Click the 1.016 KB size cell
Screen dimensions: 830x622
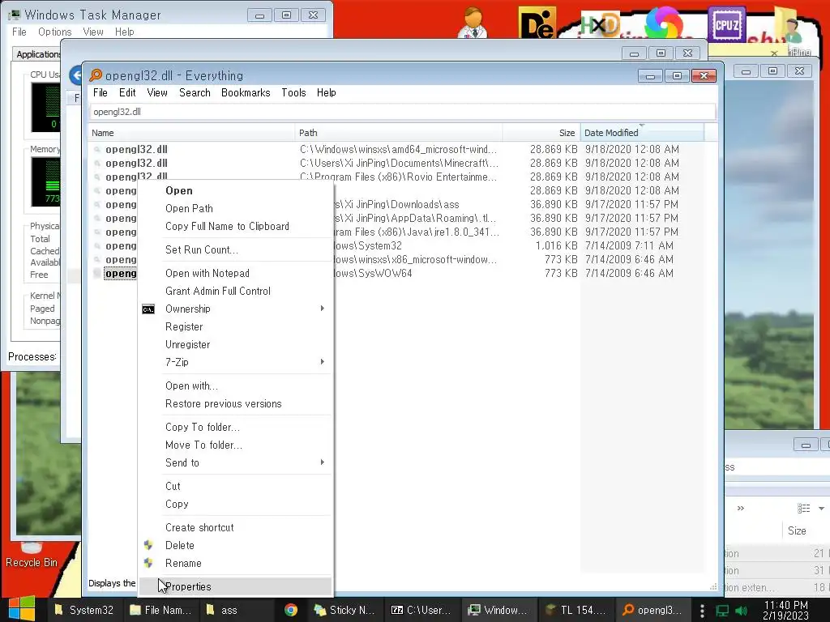click(556, 245)
